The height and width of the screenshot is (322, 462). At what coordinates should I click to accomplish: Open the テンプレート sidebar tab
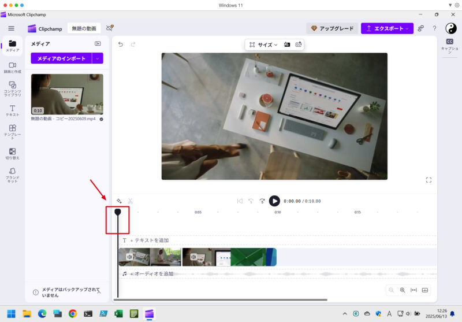[x=12, y=131]
